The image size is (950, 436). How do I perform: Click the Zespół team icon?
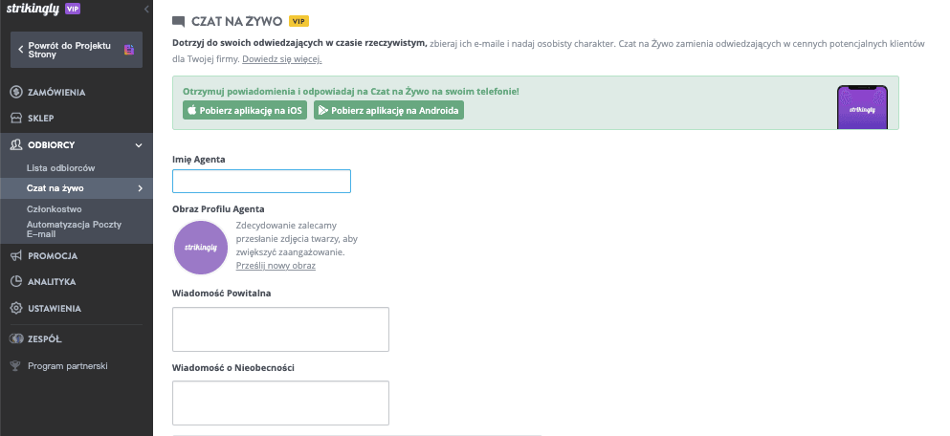(x=16, y=339)
